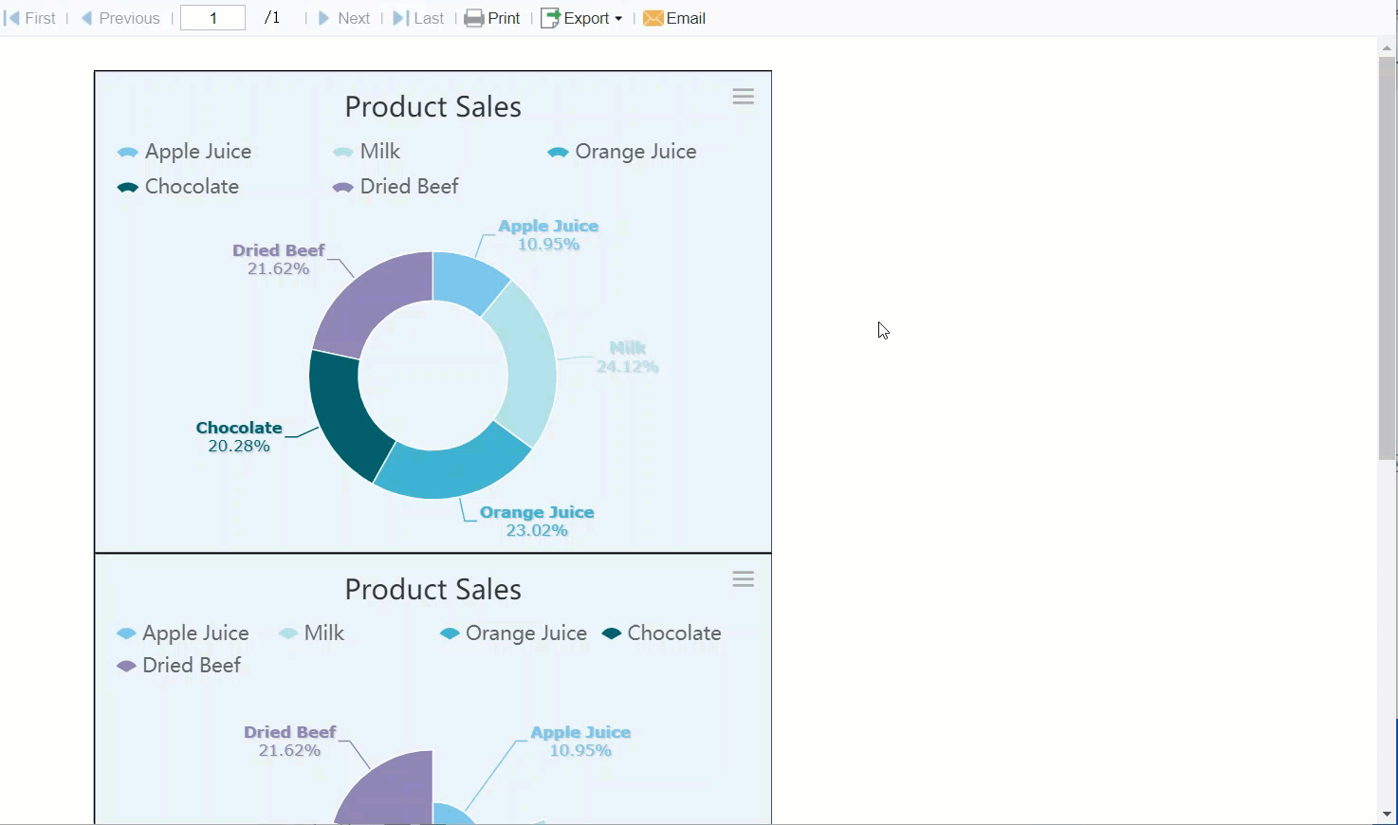Click the vertical scrollbar down arrow

1388,815
